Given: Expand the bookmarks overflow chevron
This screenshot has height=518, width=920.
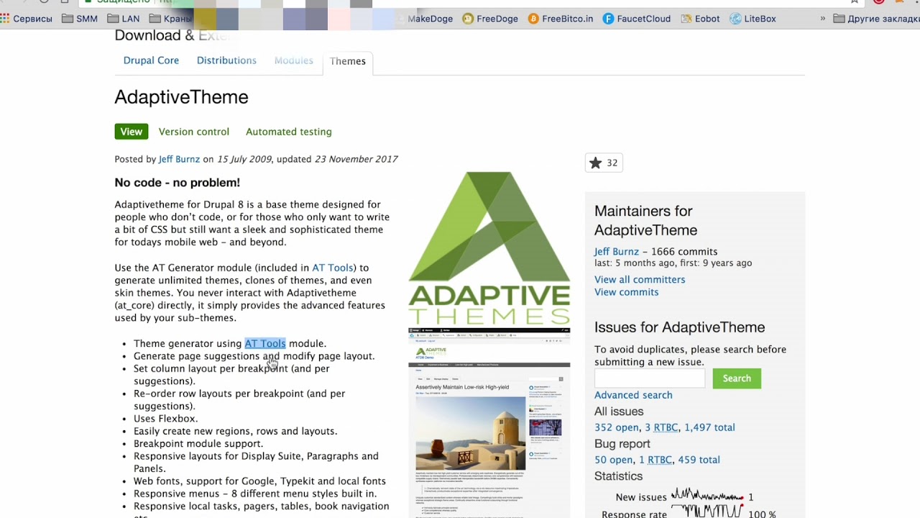Looking at the screenshot, I should point(823,19).
